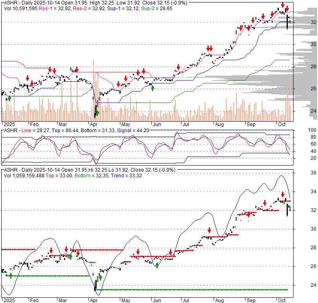Click the '20' level on oscillator axis
This screenshot has width=318, height=303.
point(314,158)
